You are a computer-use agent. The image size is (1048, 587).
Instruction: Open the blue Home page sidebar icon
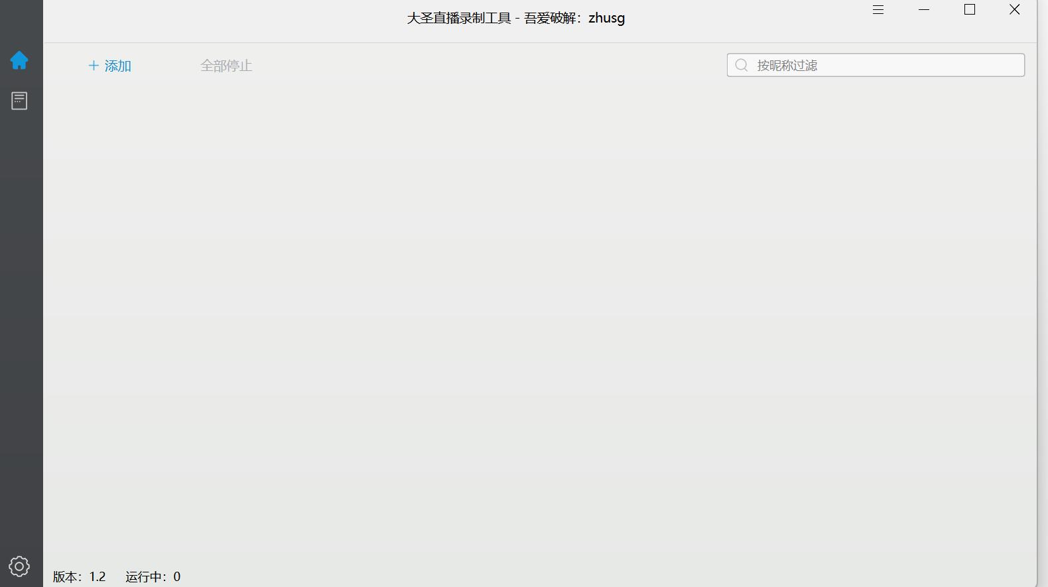tap(19, 60)
